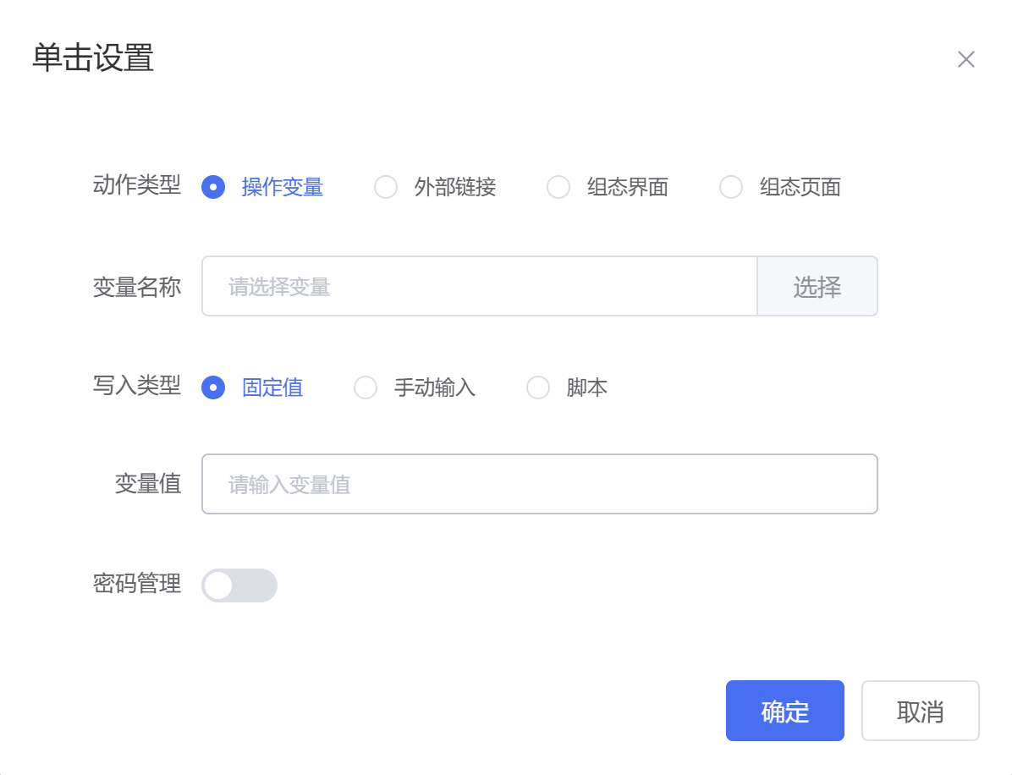Click the 单击设置 dialog title
Screen dimensions: 1012x775
pyautogui.click(x=93, y=58)
